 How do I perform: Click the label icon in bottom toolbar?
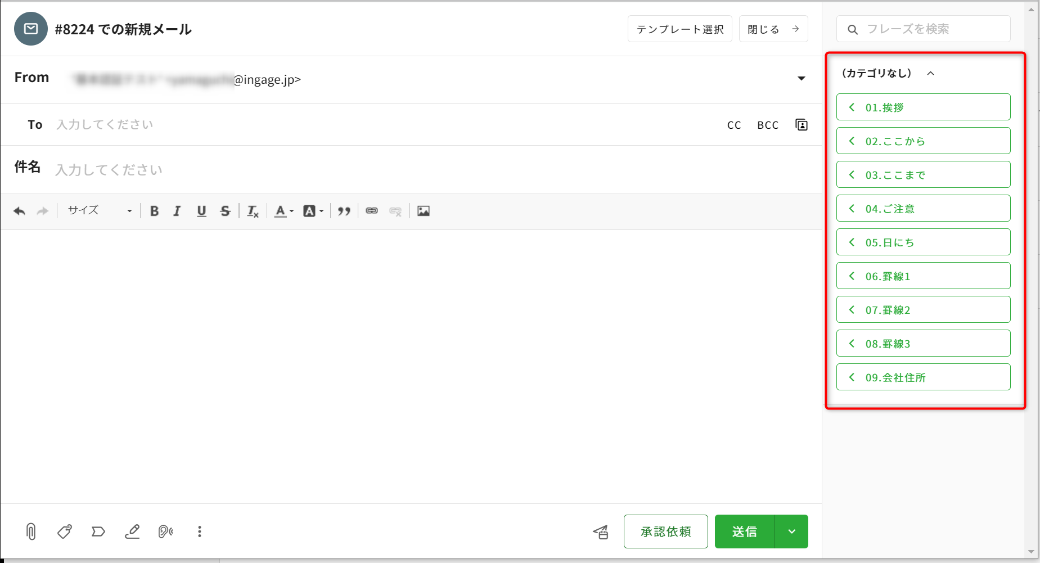pos(98,532)
